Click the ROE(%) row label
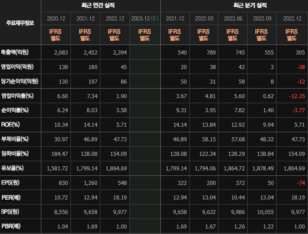308x234 pixels. point(10,124)
